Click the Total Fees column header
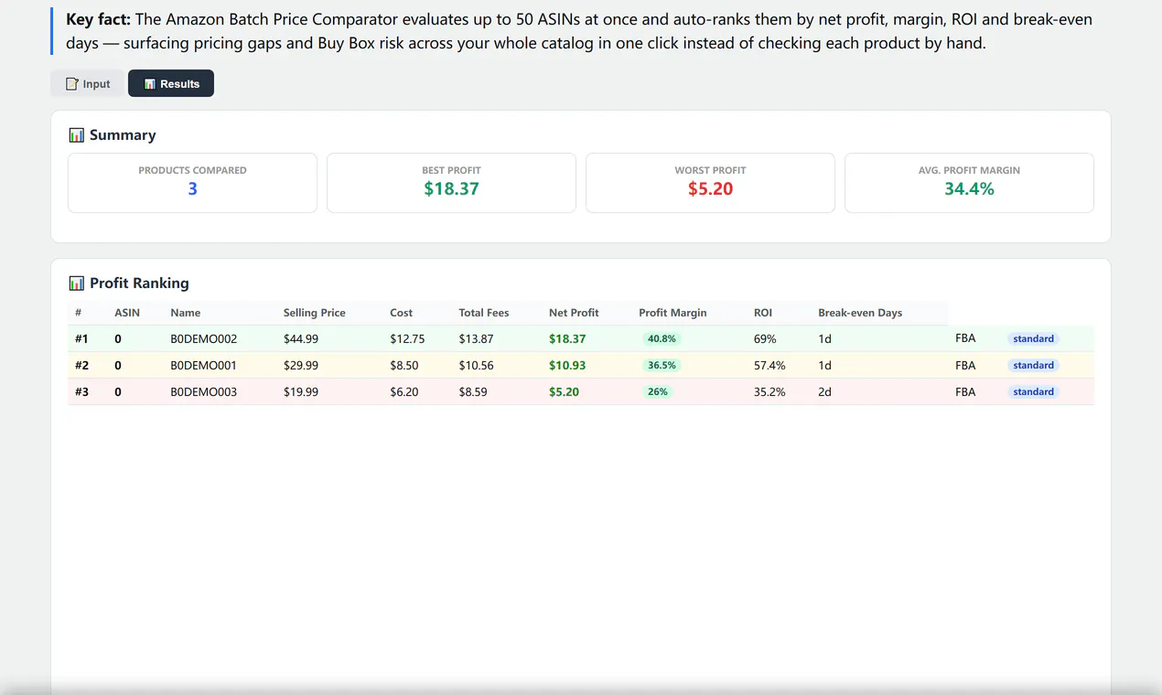The width and height of the screenshot is (1162, 695). [x=483, y=313]
